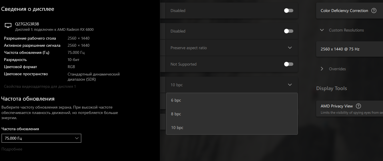Open display adapter properties link
383x161 pixels.
click(x=40, y=86)
